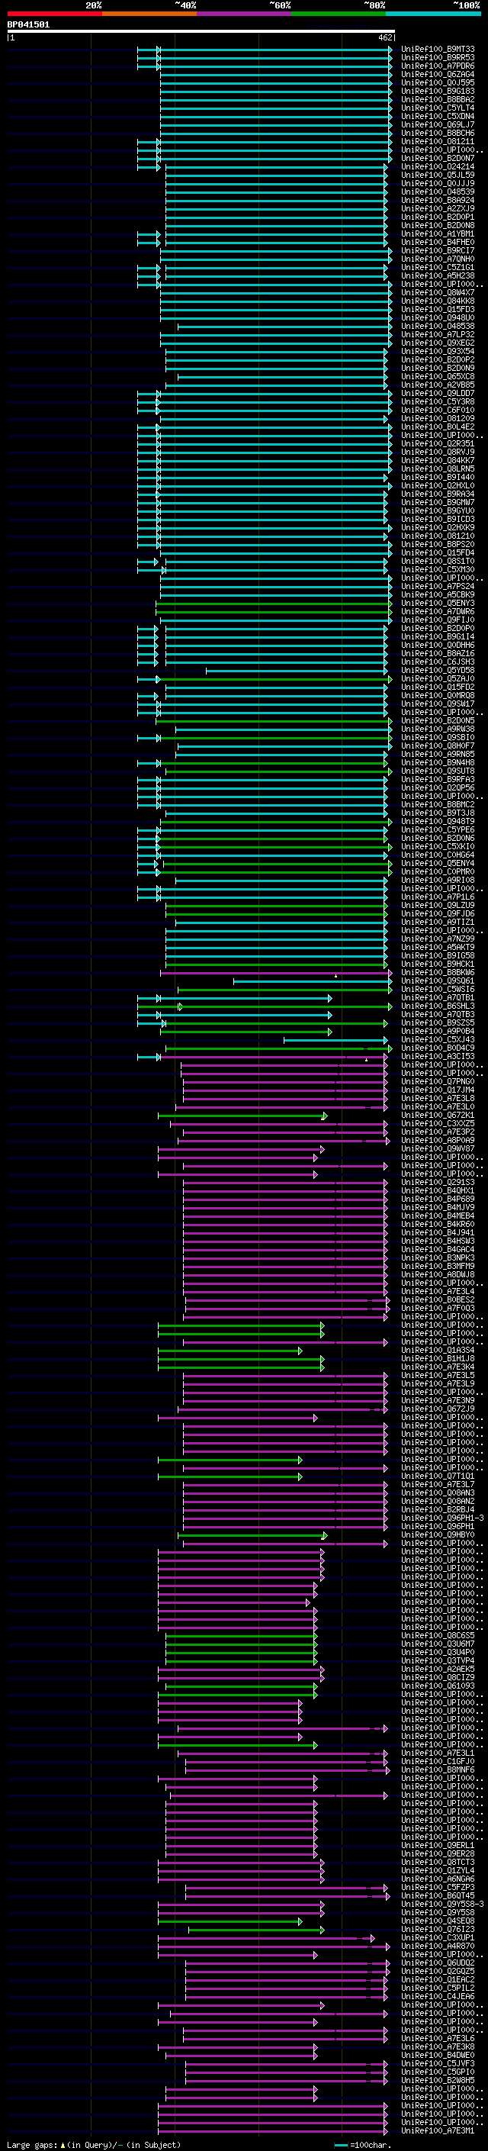Viewport: 488px width, 2151px height.
Task: Click label UniRef100_B8BBA2
Action: click(438, 99)
